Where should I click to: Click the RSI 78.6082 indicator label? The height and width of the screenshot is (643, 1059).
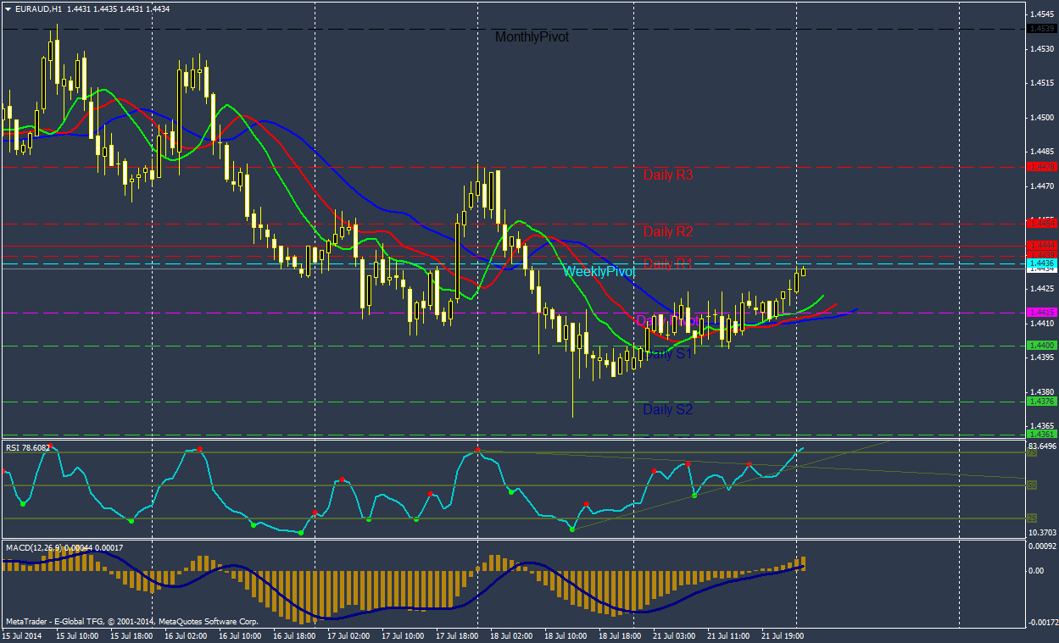click(29, 446)
